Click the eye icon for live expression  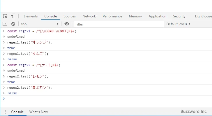(67, 24)
